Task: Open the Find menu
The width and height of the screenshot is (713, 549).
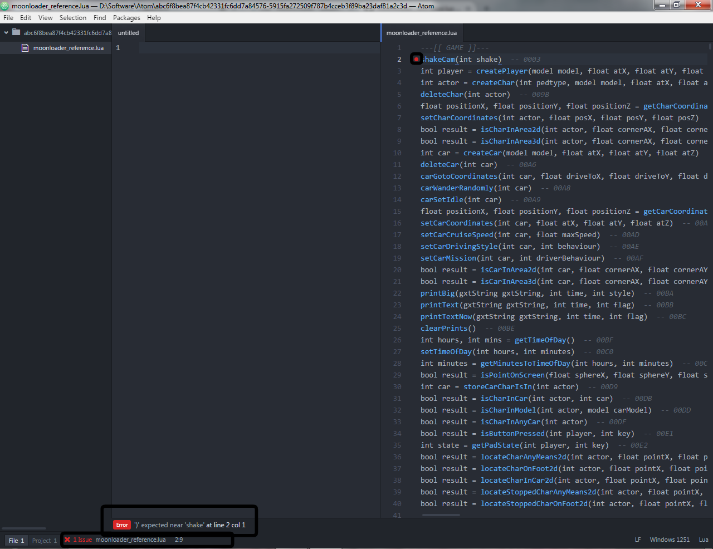Action: click(100, 18)
